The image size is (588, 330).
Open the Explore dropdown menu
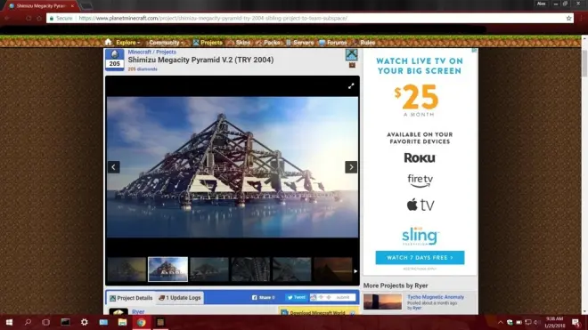(x=127, y=43)
